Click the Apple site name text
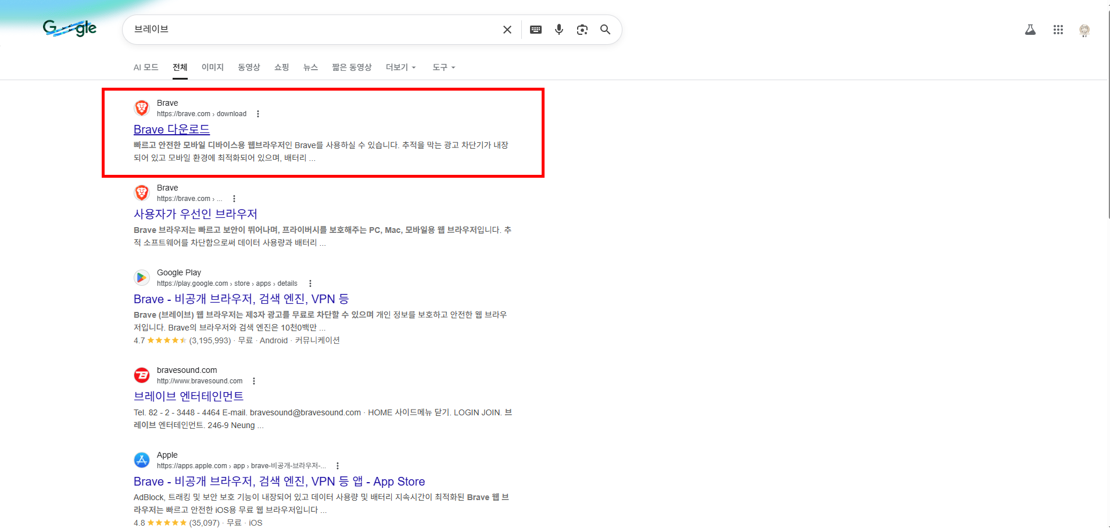This screenshot has height=528, width=1110. click(167, 455)
